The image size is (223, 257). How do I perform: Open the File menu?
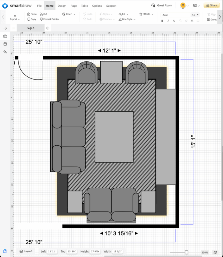tap(39, 6)
